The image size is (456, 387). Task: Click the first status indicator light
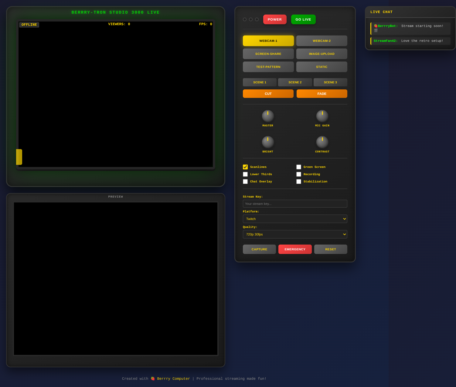coord(245,19)
